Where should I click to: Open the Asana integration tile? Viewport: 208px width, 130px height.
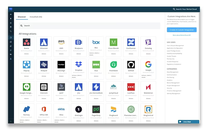(27, 47)
